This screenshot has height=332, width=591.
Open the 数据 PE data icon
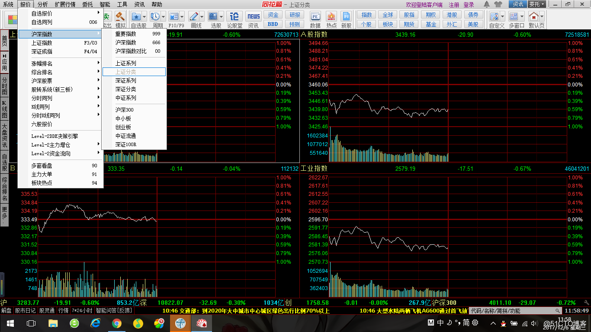click(315, 17)
